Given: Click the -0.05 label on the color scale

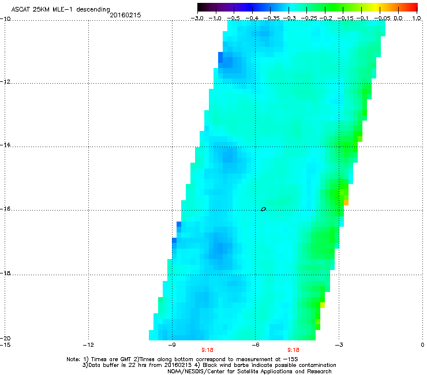Looking at the screenshot, I should tap(383, 18).
